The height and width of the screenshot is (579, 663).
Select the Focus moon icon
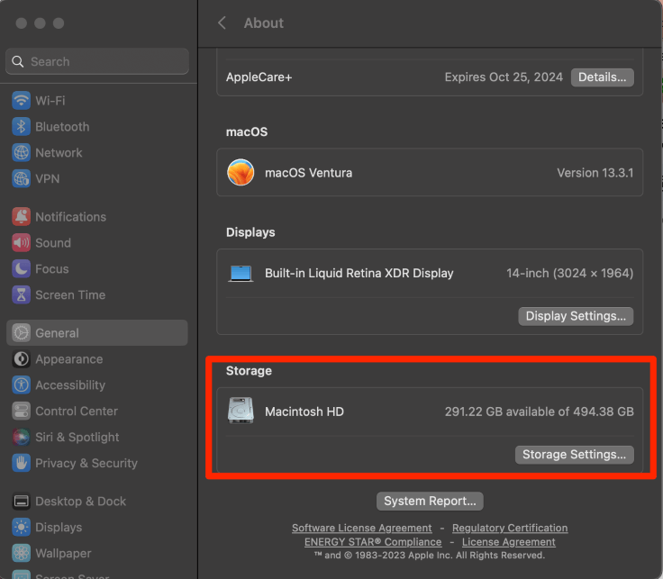21,269
